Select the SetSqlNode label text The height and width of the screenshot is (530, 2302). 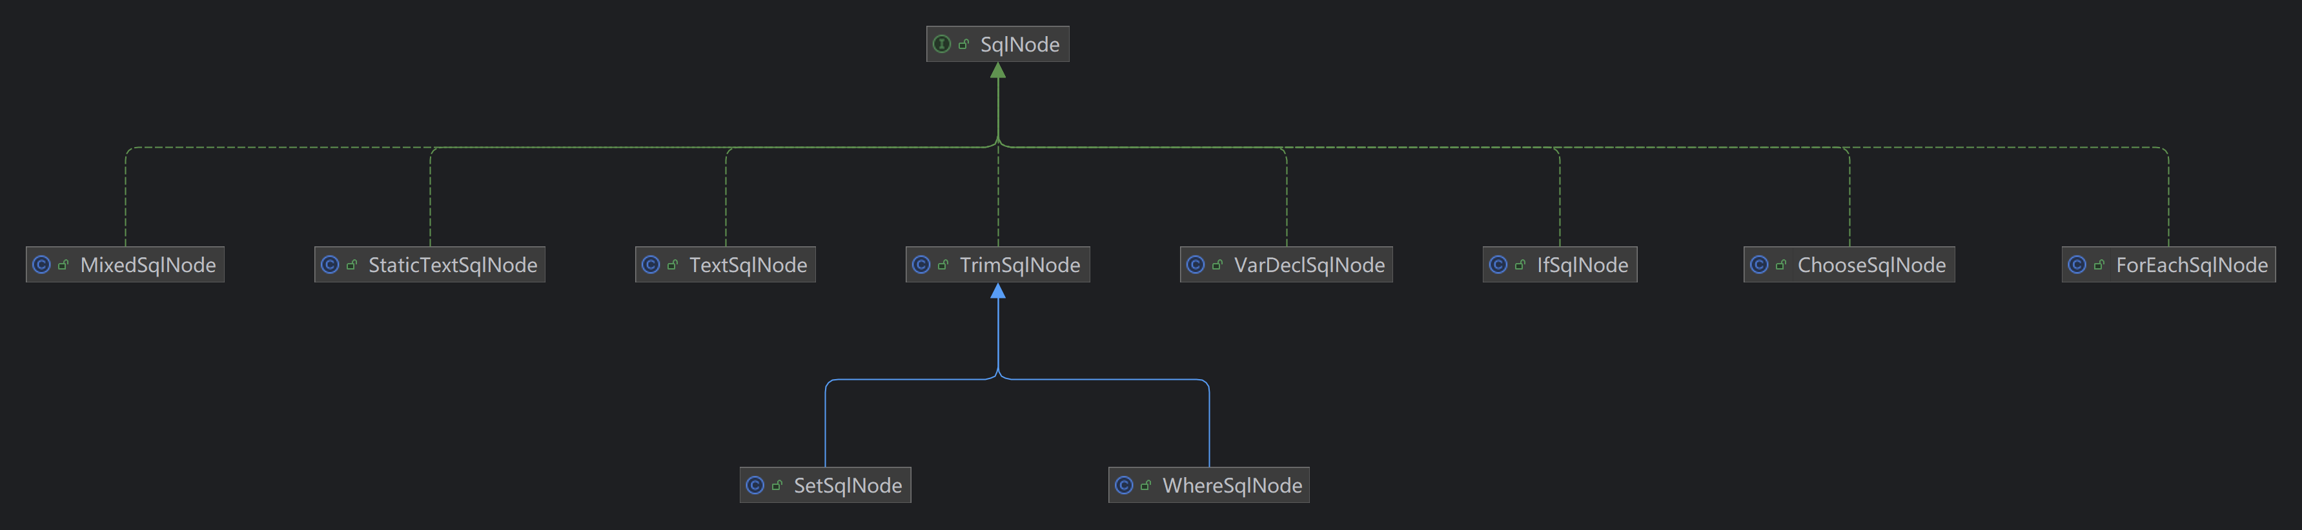(x=848, y=486)
